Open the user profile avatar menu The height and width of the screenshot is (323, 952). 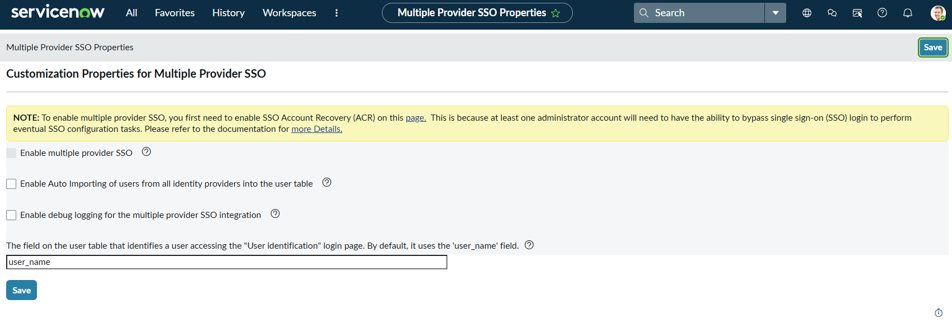pyautogui.click(x=938, y=13)
